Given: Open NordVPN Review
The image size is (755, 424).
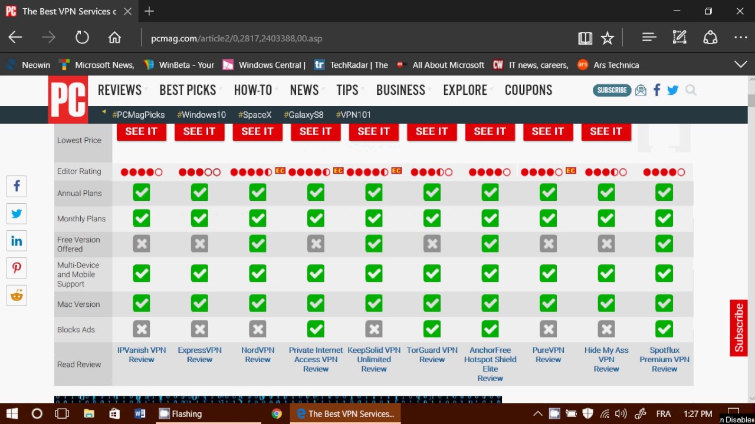Looking at the screenshot, I should pyautogui.click(x=258, y=355).
